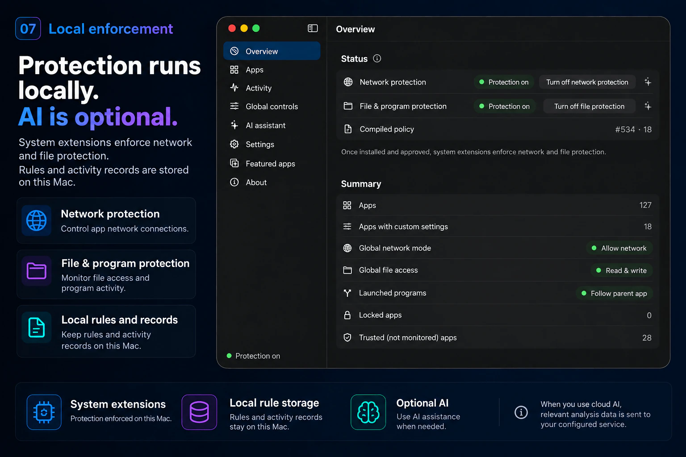
Task: Click the Overview sidebar icon
Action: [234, 51]
